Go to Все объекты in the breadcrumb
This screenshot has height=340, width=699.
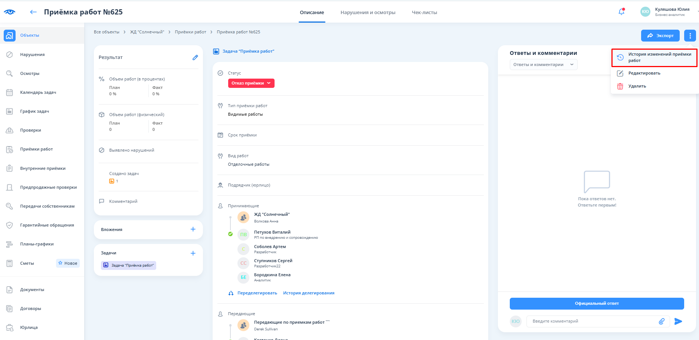tap(106, 32)
